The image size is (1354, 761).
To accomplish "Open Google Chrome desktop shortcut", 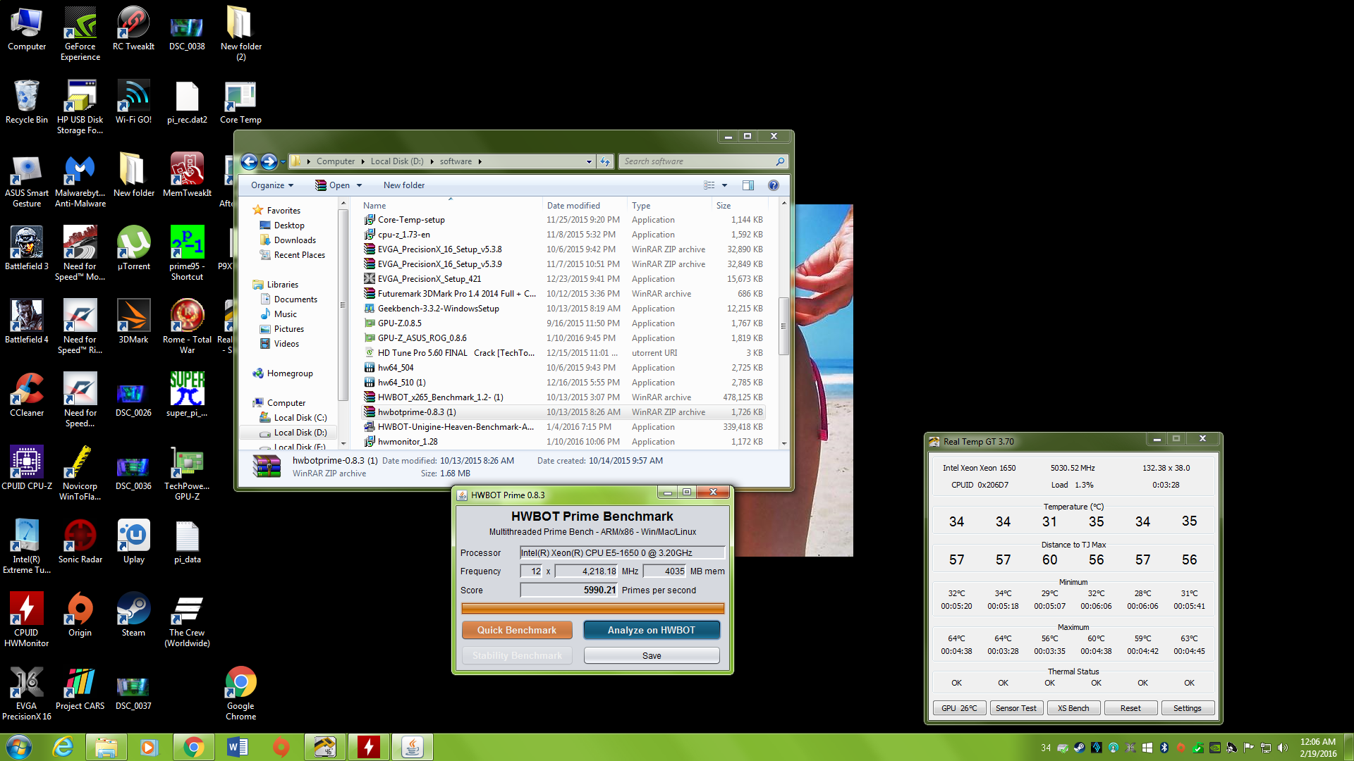I will coord(240,693).
